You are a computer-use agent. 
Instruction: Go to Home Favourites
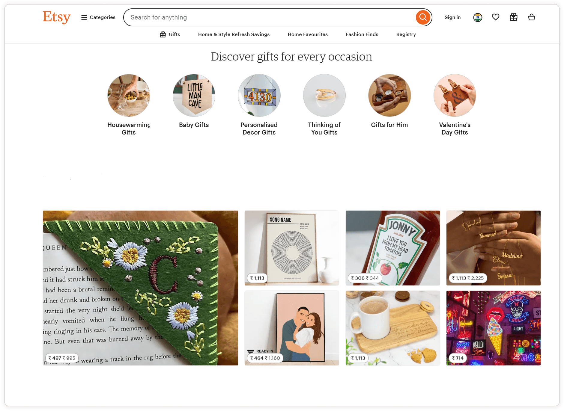point(308,34)
